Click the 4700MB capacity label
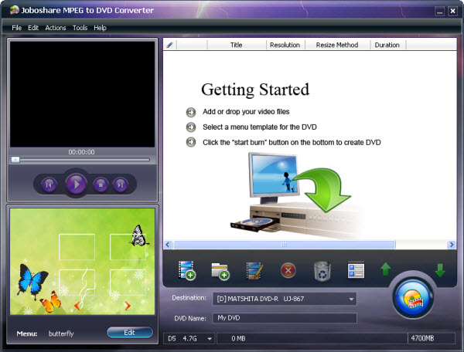The width and height of the screenshot is (464, 352). [x=422, y=338]
